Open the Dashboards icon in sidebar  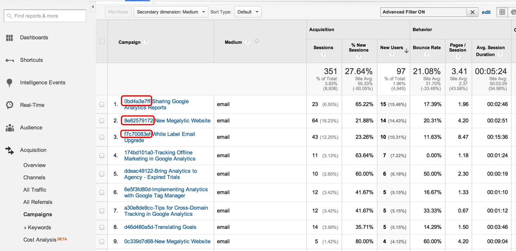tap(9, 38)
